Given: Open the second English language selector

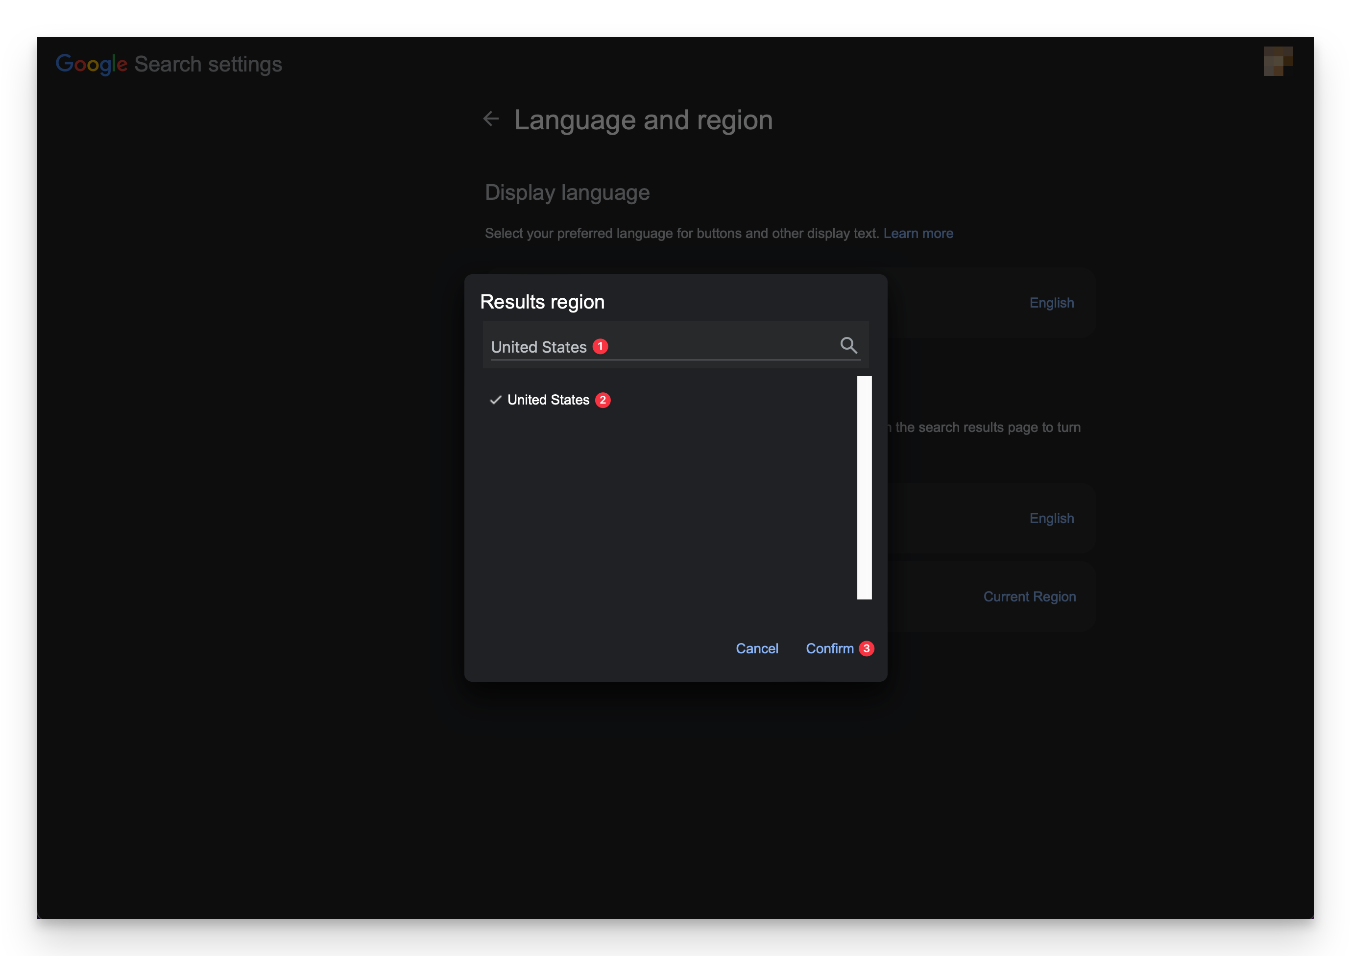Looking at the screenshot, I should pos(1051,518).
